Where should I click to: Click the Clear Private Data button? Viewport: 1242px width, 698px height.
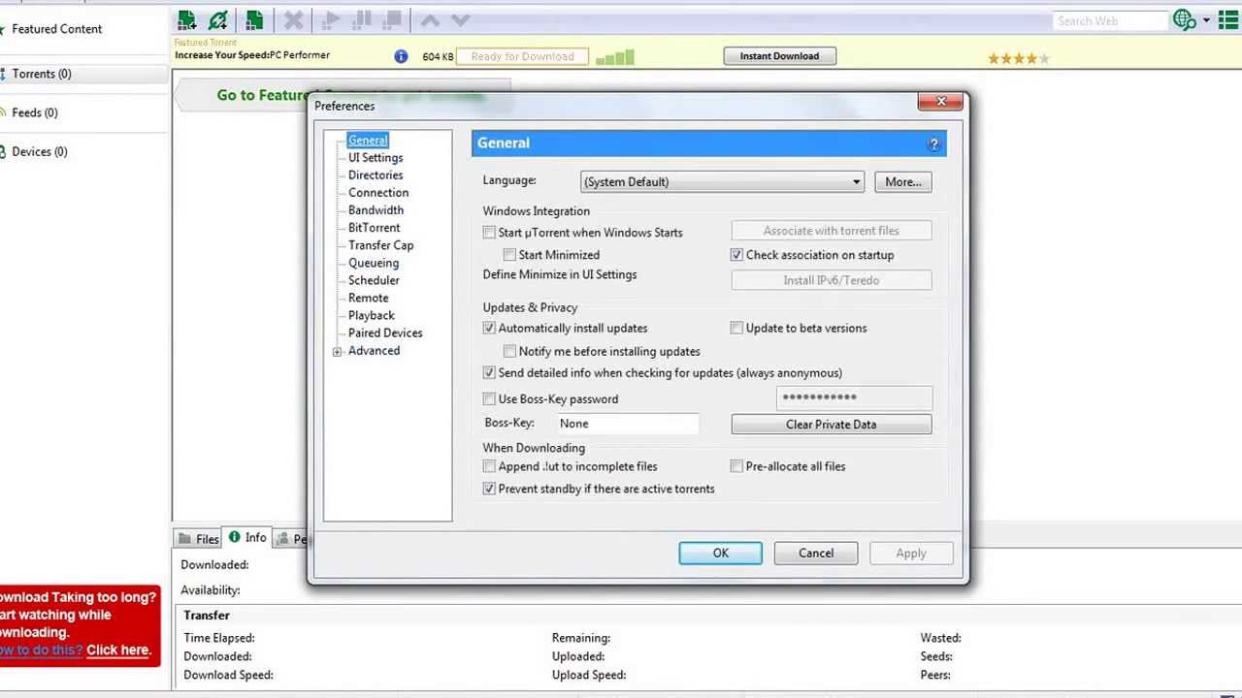point(832,425)
